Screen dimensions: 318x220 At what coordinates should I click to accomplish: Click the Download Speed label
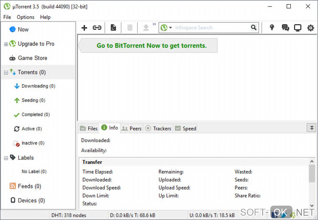click(x=102, y=188)
